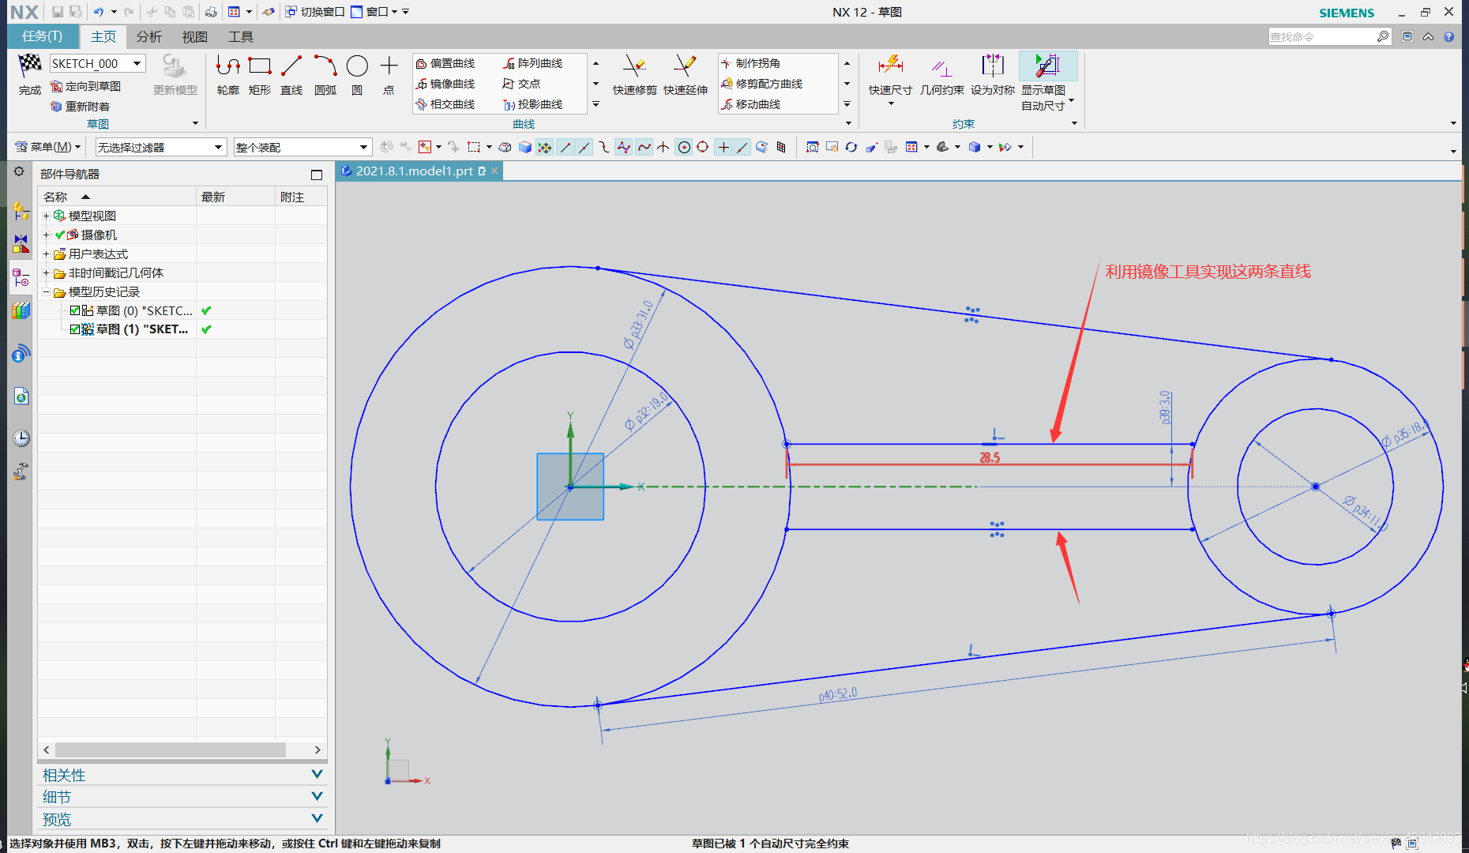Choose Project Curve (投影曲线) command
The height and width of the screenshot is (853, 1469).
[533, 104]
